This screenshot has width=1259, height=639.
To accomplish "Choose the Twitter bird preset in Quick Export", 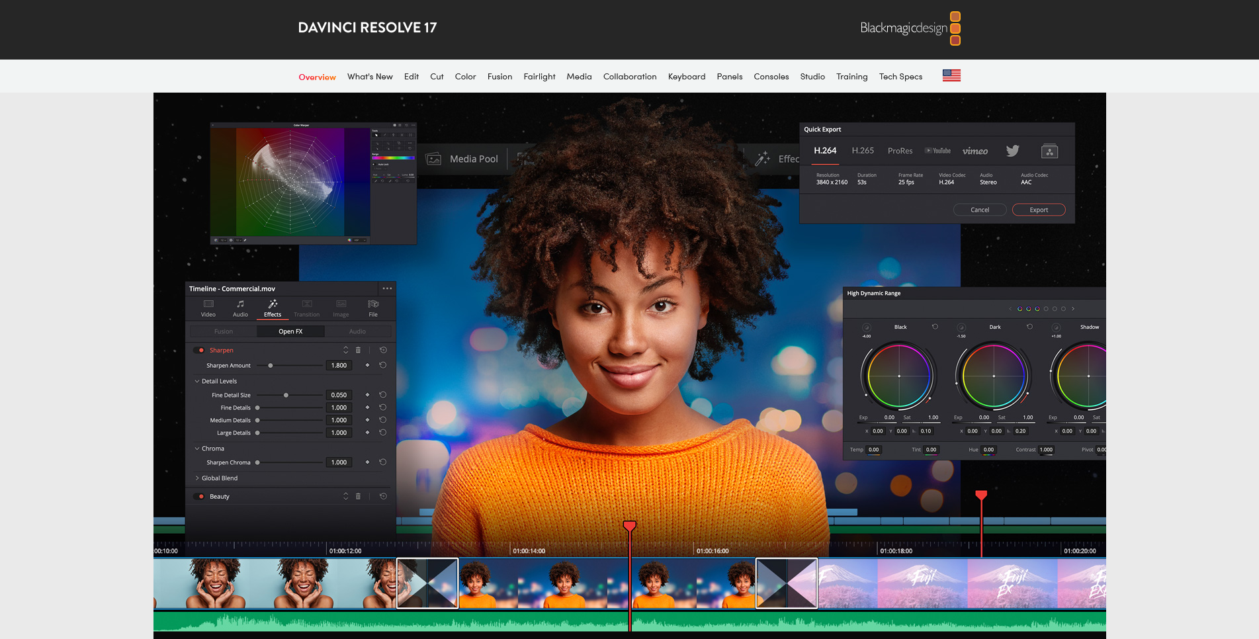I will click(1013, 151).
